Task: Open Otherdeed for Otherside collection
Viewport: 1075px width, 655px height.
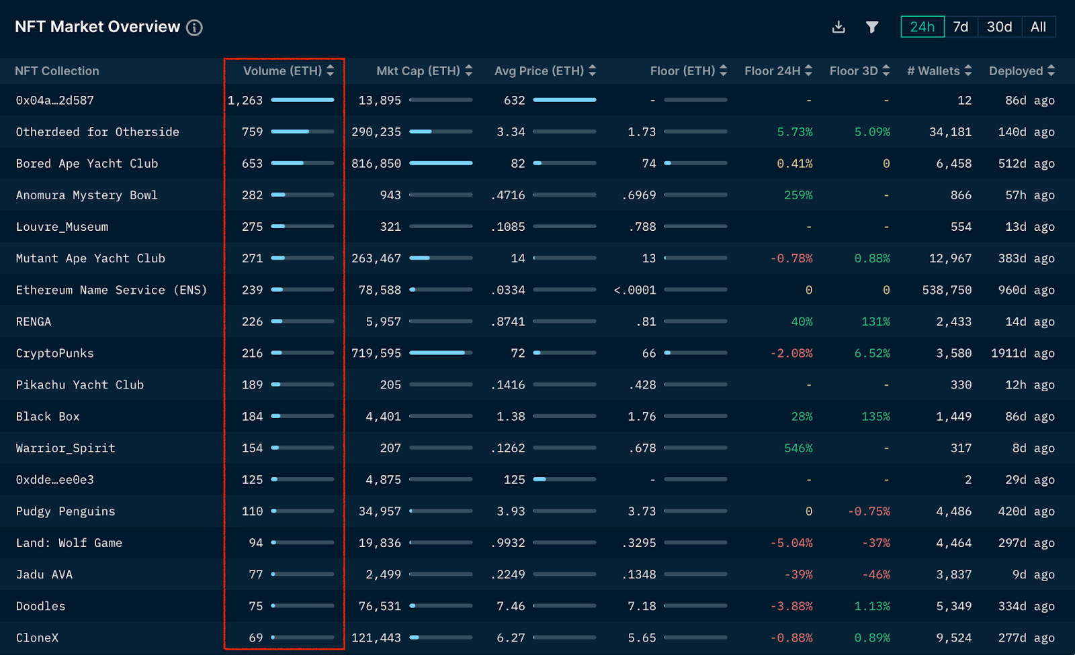Action: 97,132
